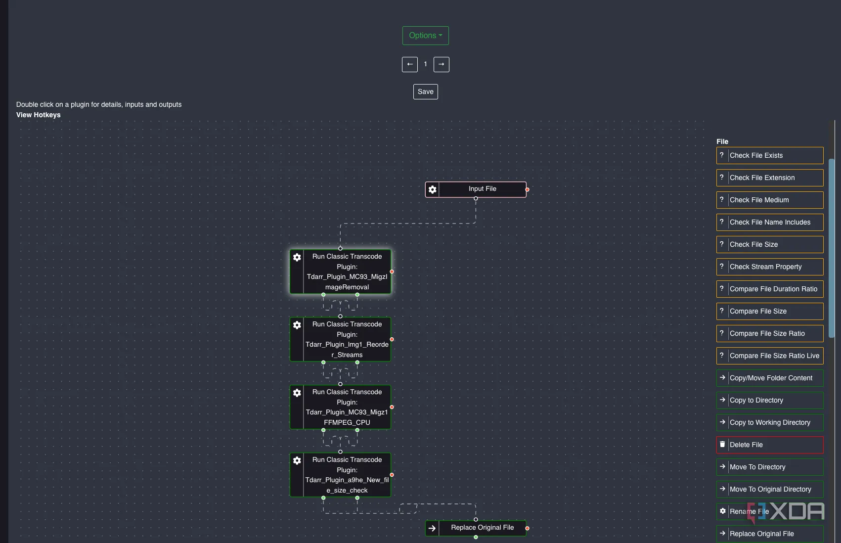Open the Options dropdown menu

click(425, 36)
